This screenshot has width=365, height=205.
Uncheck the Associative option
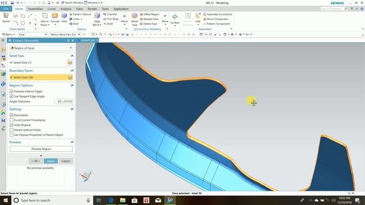click(x=11, y=115)
